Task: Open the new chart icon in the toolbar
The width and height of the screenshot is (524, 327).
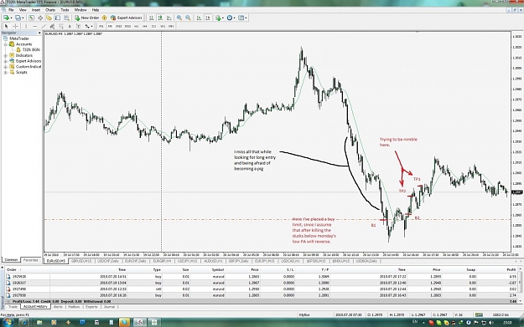Action: [x=6, y=18]
